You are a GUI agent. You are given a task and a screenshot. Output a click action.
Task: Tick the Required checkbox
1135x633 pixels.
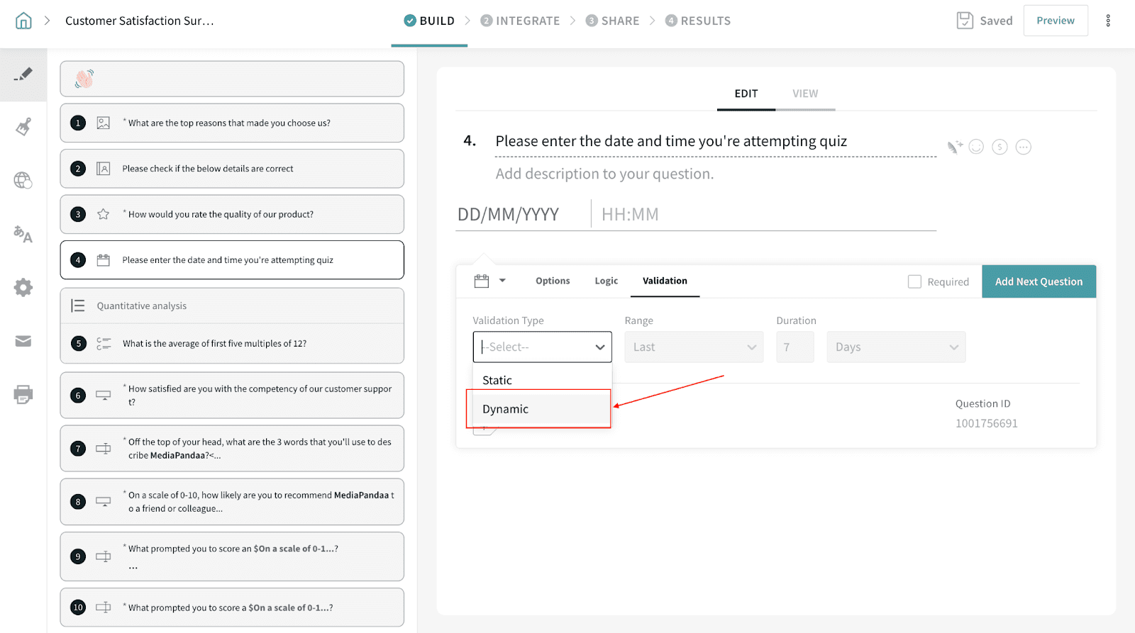(914, 281)
